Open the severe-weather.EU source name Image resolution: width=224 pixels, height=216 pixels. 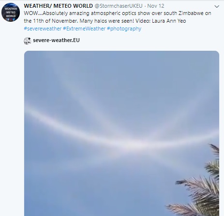coord(56,40)
